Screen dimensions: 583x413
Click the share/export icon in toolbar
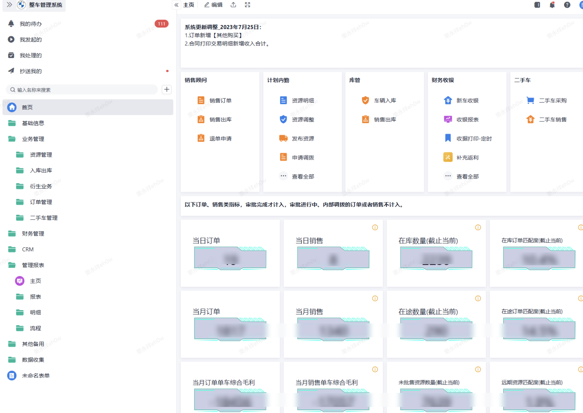tap(233, 5)
